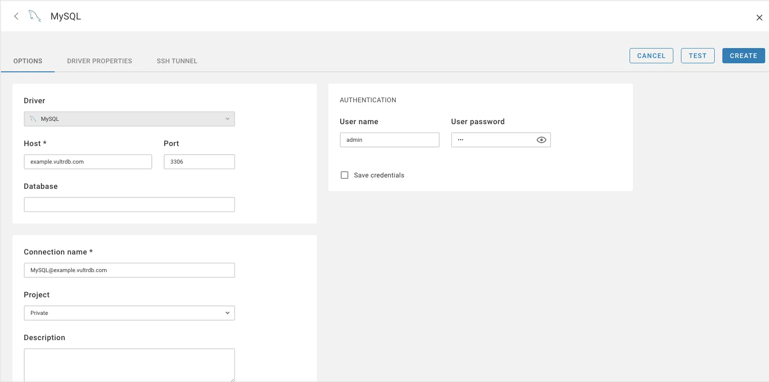The image size is (769, 382).
Task: Click the Port field showing 3306
Action: [x=199, y=162]
